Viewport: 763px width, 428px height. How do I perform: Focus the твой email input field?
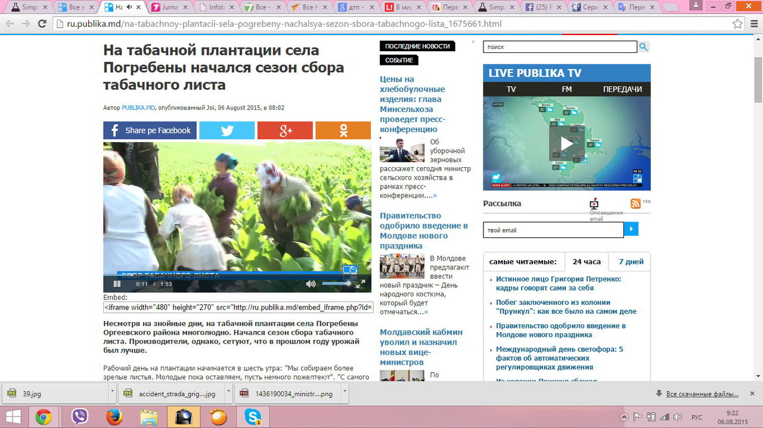click(553, 230)
